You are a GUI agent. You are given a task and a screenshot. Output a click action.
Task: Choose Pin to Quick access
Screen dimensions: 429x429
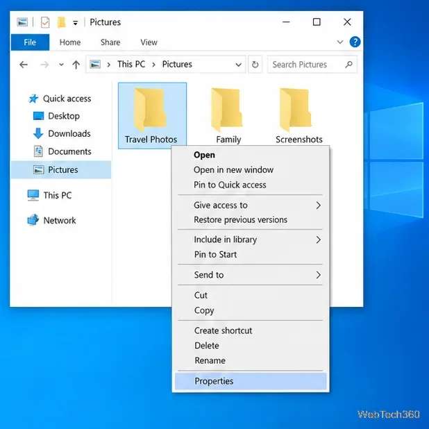[x=251, y=185]
